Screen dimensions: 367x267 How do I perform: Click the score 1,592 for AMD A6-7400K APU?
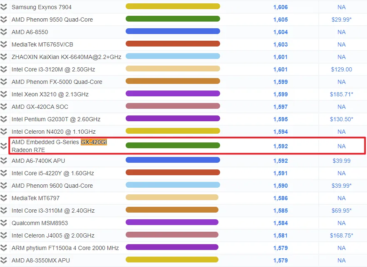click(280, 161)
